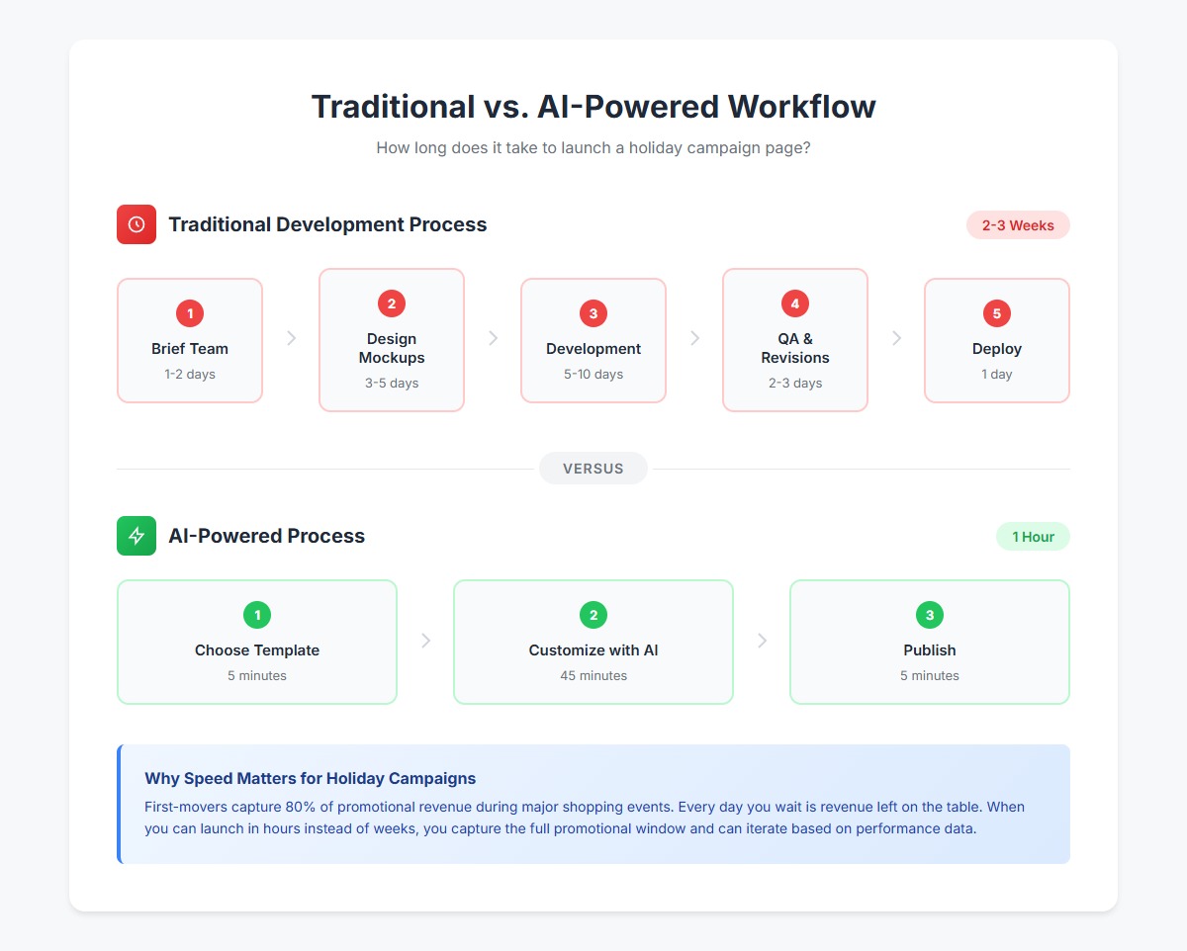Click red step 3 circle above Development
1187x951 pixels.
tap(593, 314)
